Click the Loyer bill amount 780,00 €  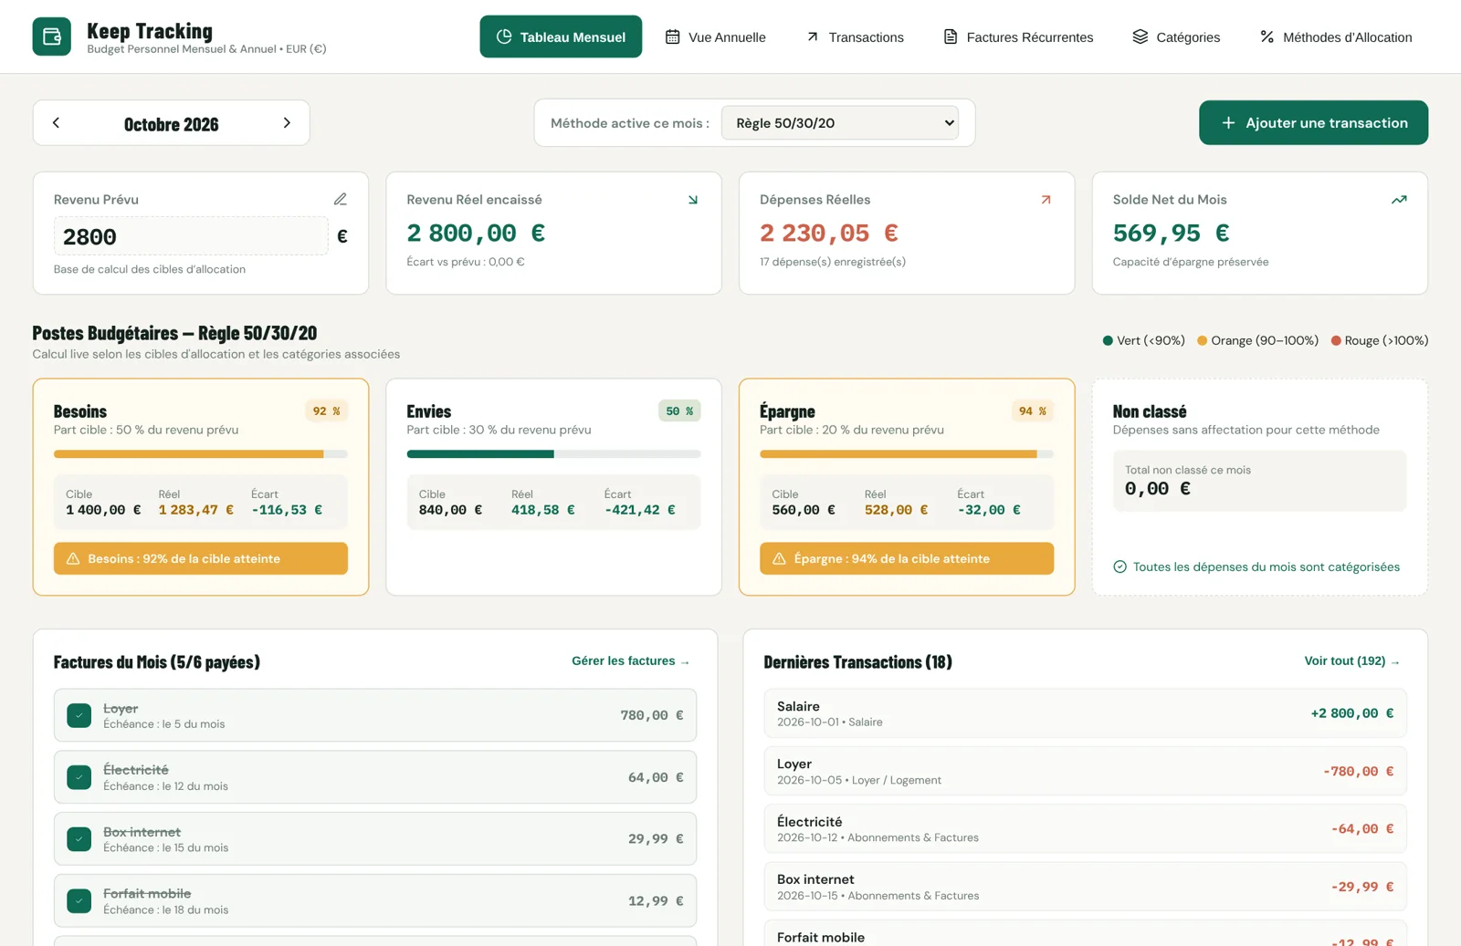click(x=652, y=715)
